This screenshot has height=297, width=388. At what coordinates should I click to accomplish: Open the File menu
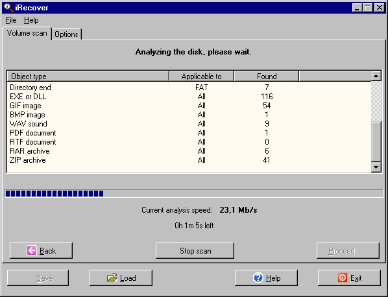(11, 20)
